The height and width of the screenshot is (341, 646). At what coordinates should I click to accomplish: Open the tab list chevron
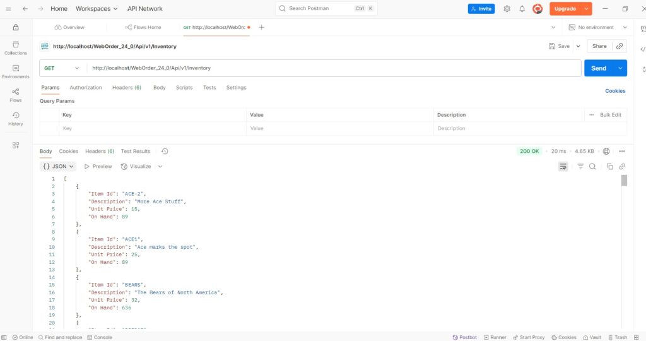tap(553, 27)
